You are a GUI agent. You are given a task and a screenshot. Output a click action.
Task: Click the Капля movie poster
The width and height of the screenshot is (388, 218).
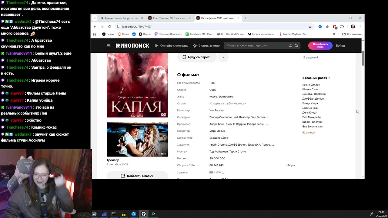pos(137,85)
